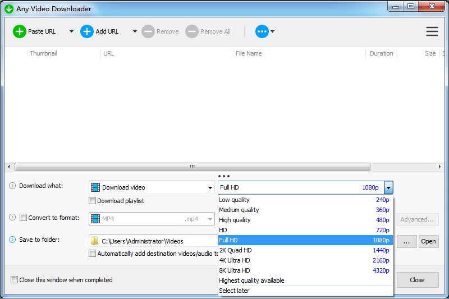This screenshot has height=299, width=449.
Task: Click the green Paste URL plus icon
Action: [20, 31]
